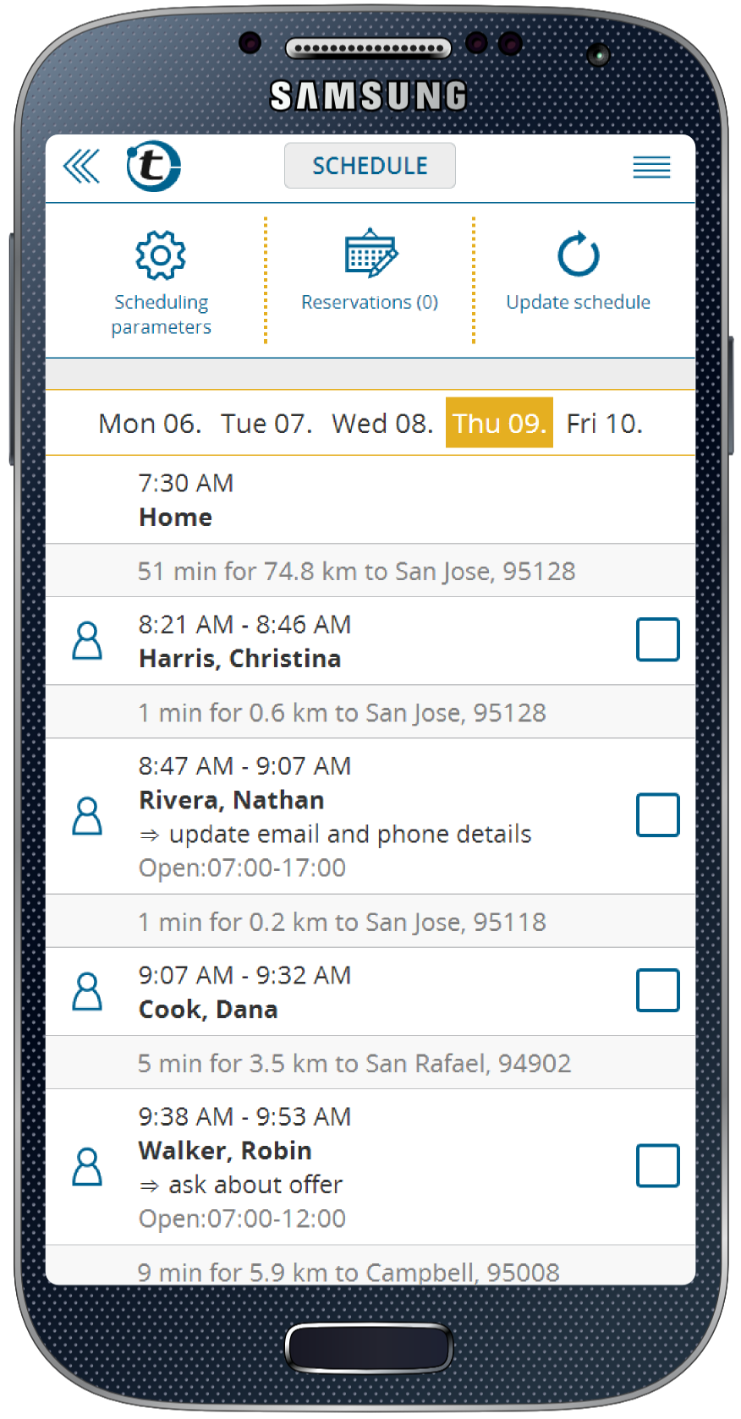741x1419 pixels.
Task: Tap the double-chevron back icon
Action: (82, 166)
